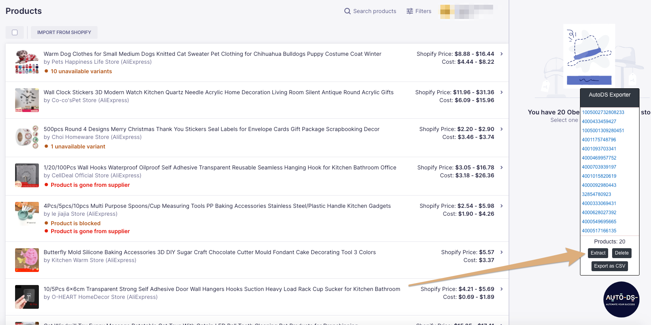The width and height of the screenshot is (651, 325).
Task: Open product ID 32854780923 link
Action: [x=597, y=194]
